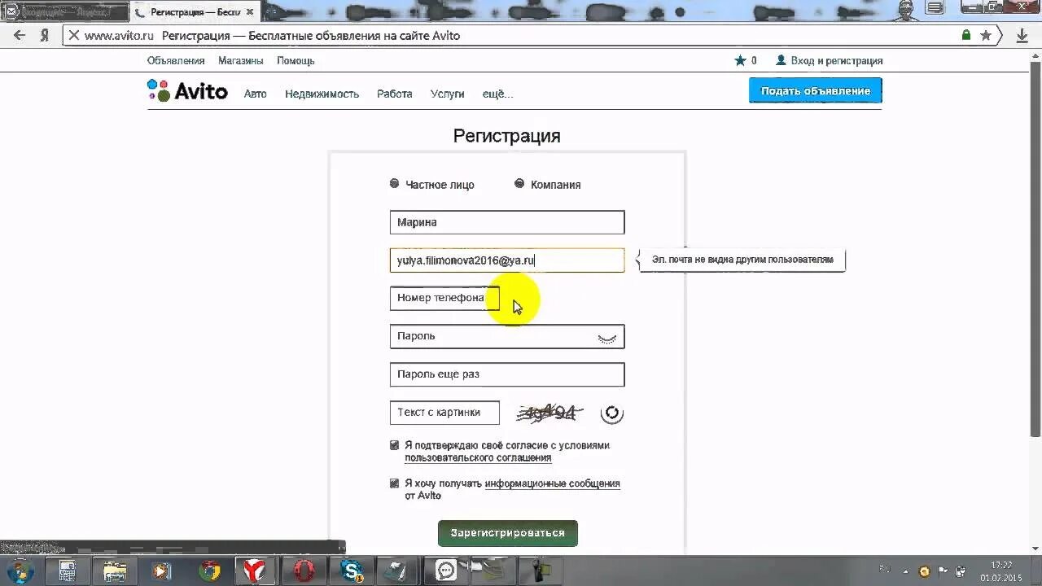Image resolution: width=1042 pixels, height=586 pixels.
Task: Click the taskbar clock showing 17:22
Action: tap(1001, 571)
